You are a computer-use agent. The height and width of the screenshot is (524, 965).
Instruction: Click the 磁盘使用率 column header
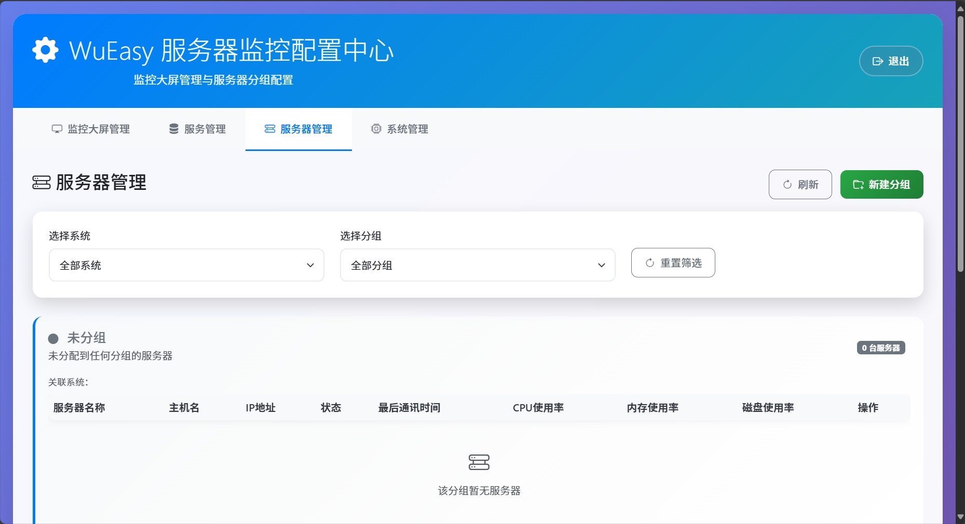click(x=768, y=408)
